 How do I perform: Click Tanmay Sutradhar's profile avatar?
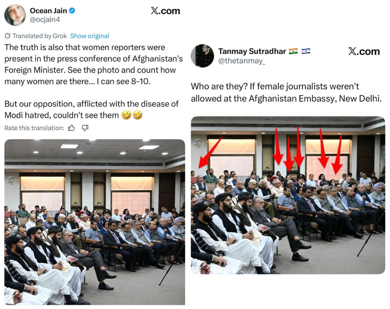[202, 56]
